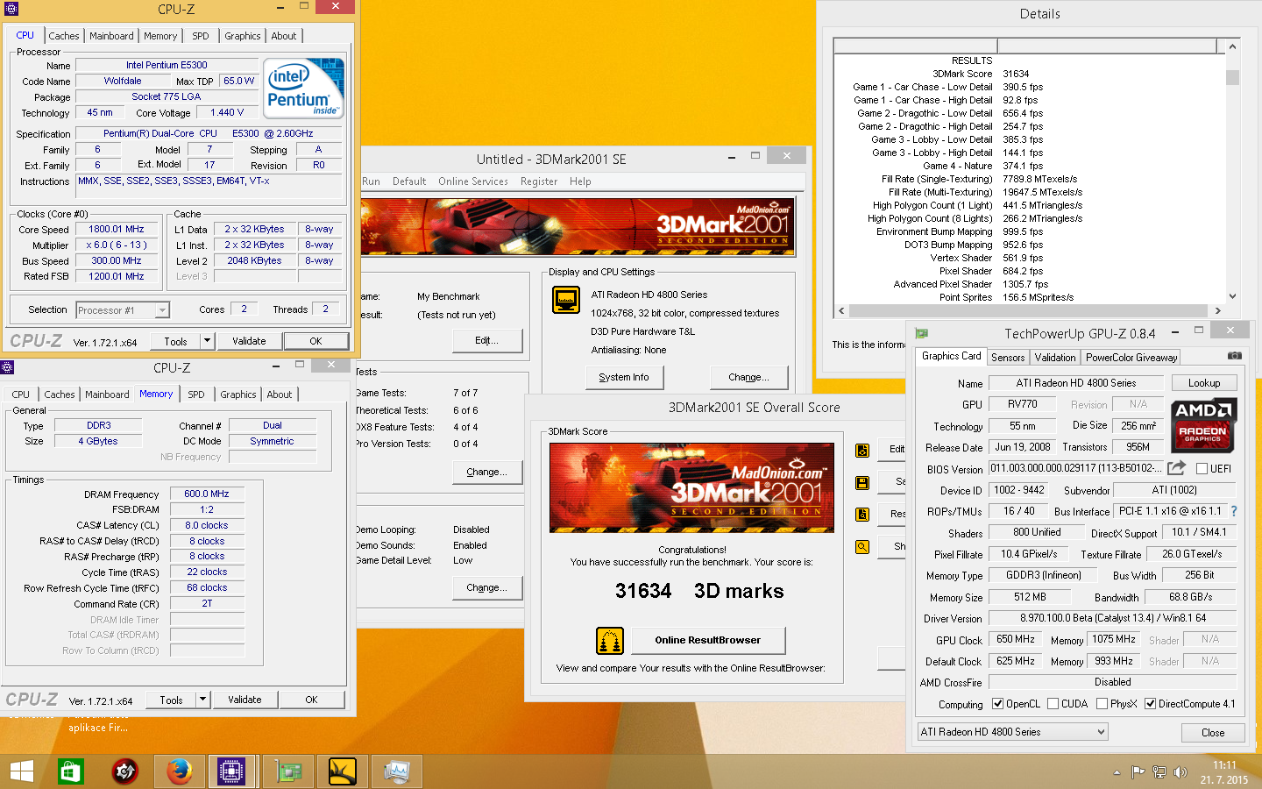Click the GPU-Z Name field

tap(1076, 383)
